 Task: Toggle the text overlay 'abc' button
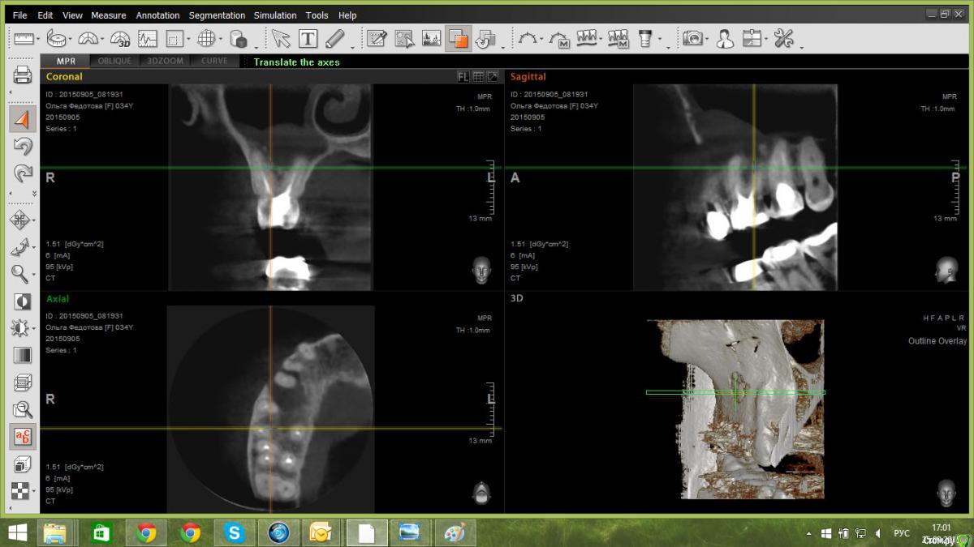click(x=22, y=437)
